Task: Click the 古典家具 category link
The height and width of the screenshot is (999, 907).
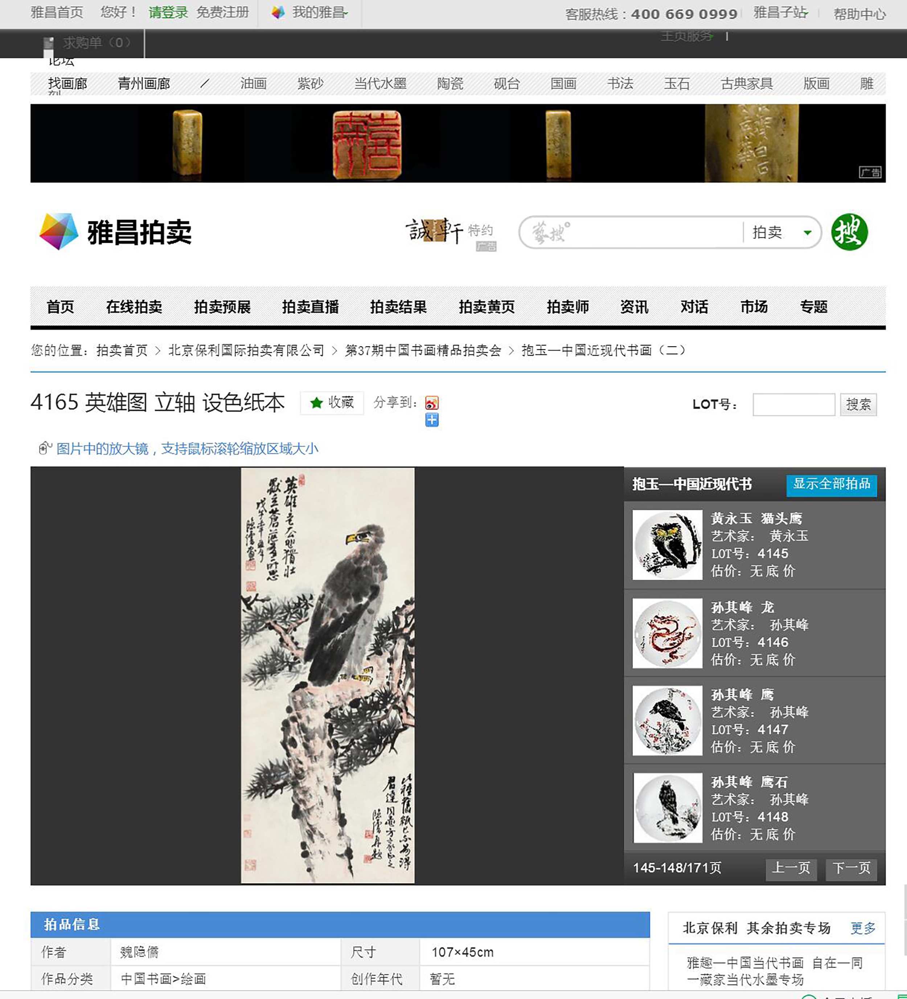Action: [747, 83]
